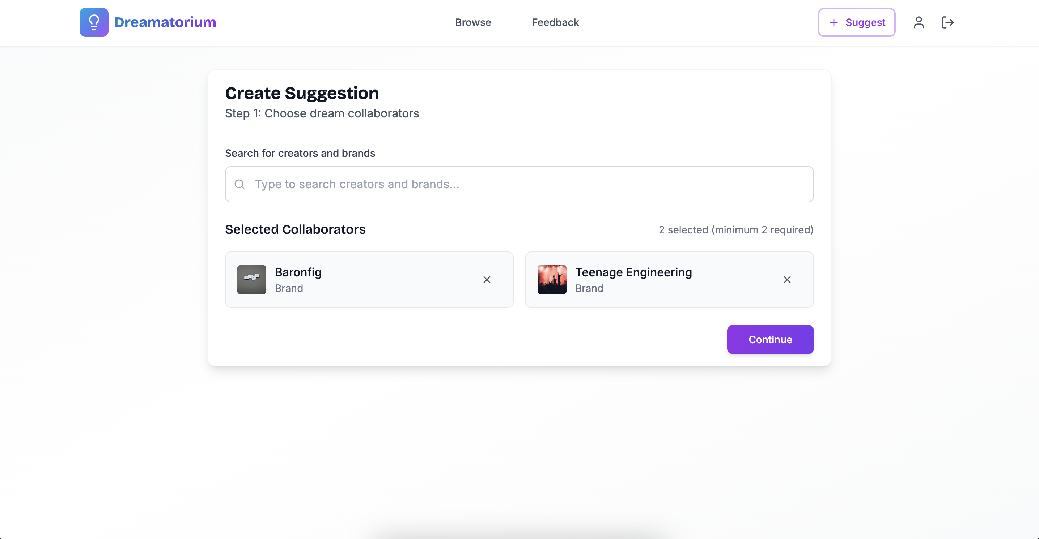The width and height of the screenshot is (1039, 539).
Task: Click the Suggest button
Action: pos(864,22)
